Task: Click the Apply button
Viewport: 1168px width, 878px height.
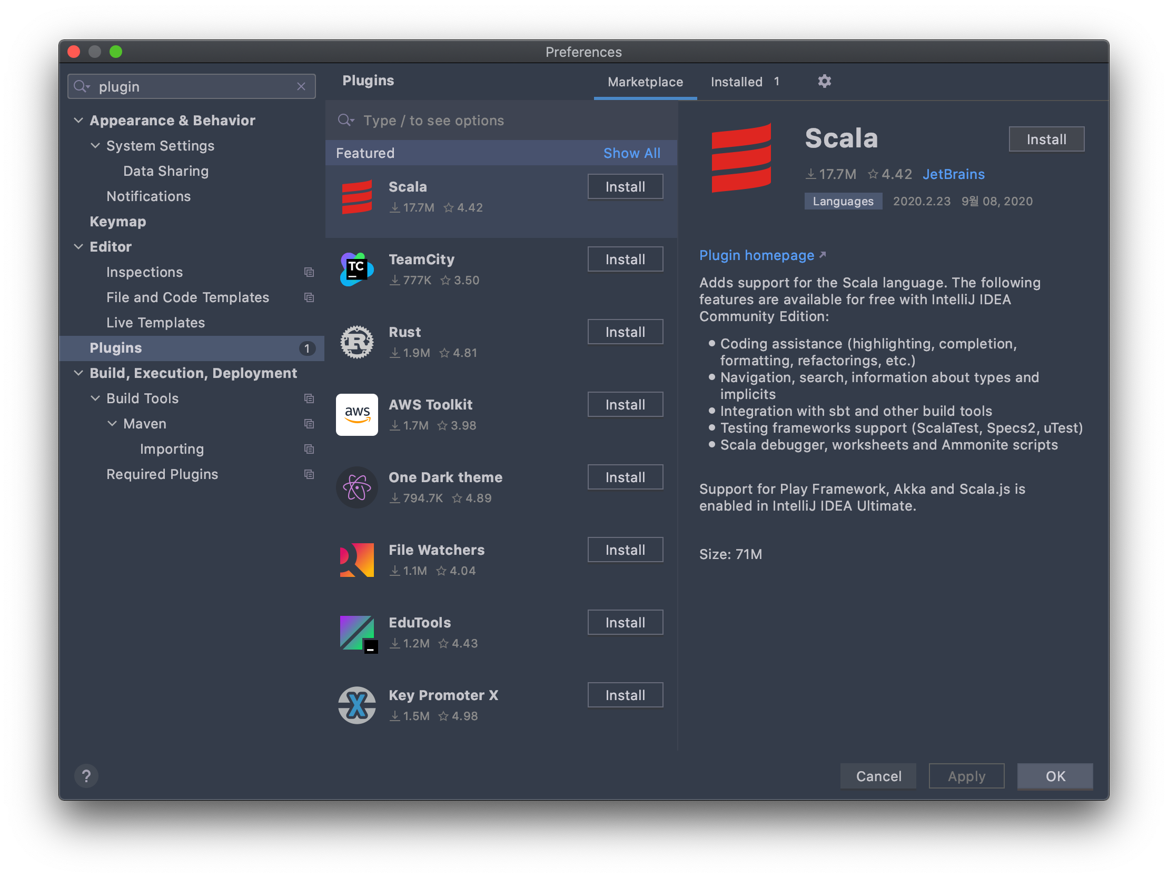Action: (966, 776)
